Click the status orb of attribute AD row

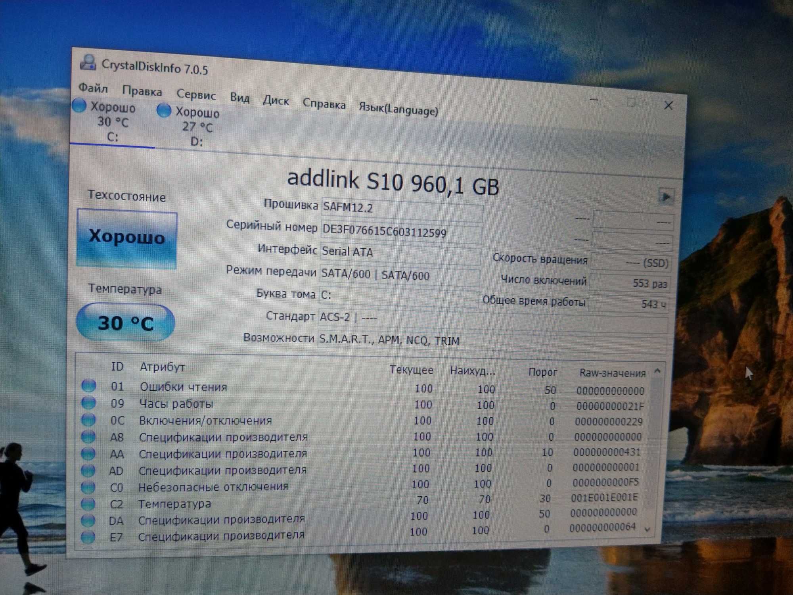(88, 470)
